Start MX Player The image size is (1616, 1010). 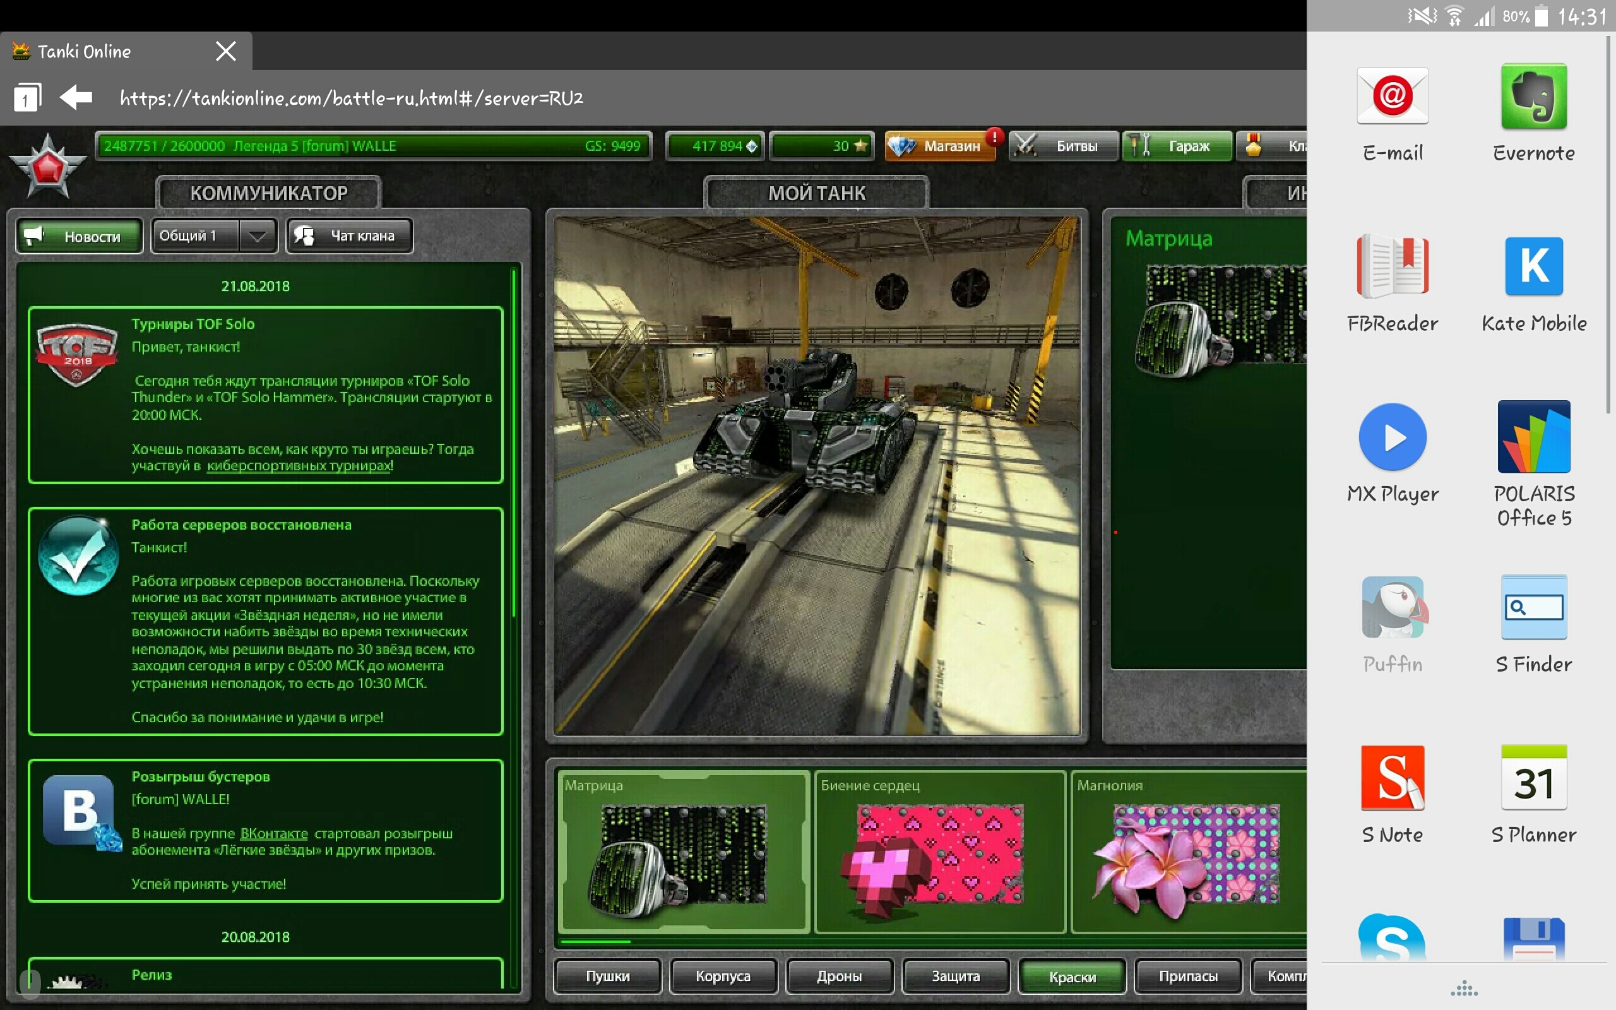(1393, 454)
